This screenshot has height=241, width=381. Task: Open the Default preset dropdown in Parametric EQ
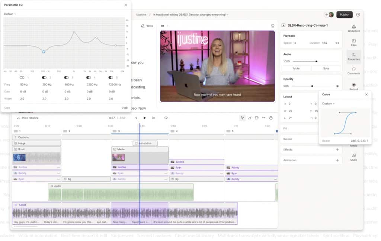(x=10, y=14)
